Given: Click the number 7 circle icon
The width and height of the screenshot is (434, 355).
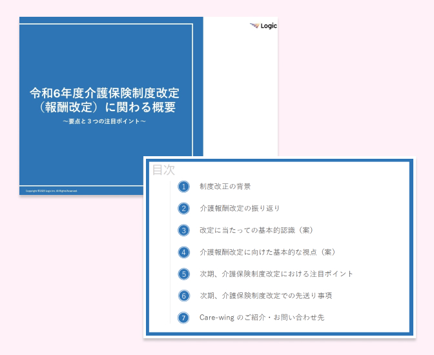Looking at the screenshot, I should tap(184, 318).
